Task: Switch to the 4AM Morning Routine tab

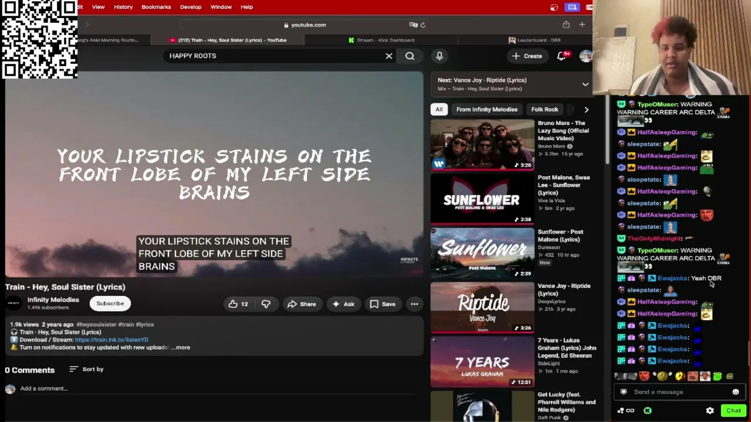Action: 114,40
